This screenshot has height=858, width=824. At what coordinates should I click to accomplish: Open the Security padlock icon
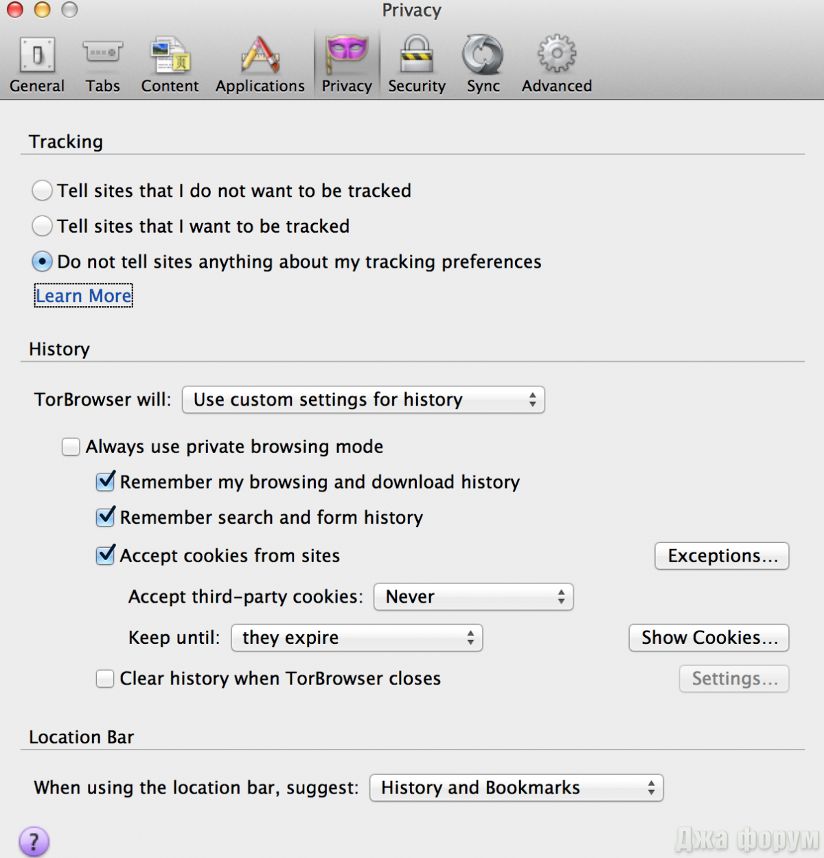coord(417,55)
